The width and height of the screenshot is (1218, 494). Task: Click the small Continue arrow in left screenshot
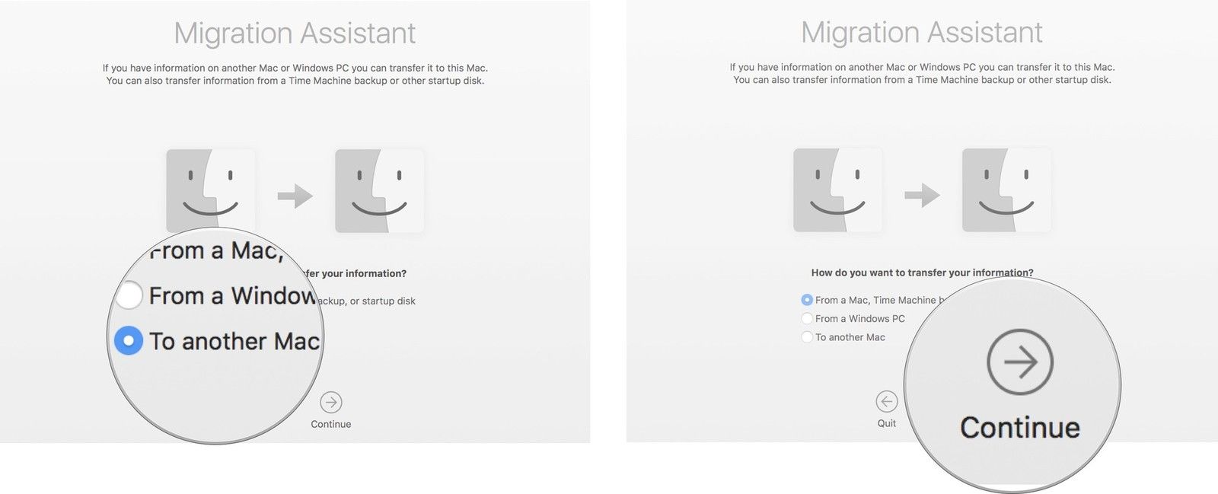point(330,402)
